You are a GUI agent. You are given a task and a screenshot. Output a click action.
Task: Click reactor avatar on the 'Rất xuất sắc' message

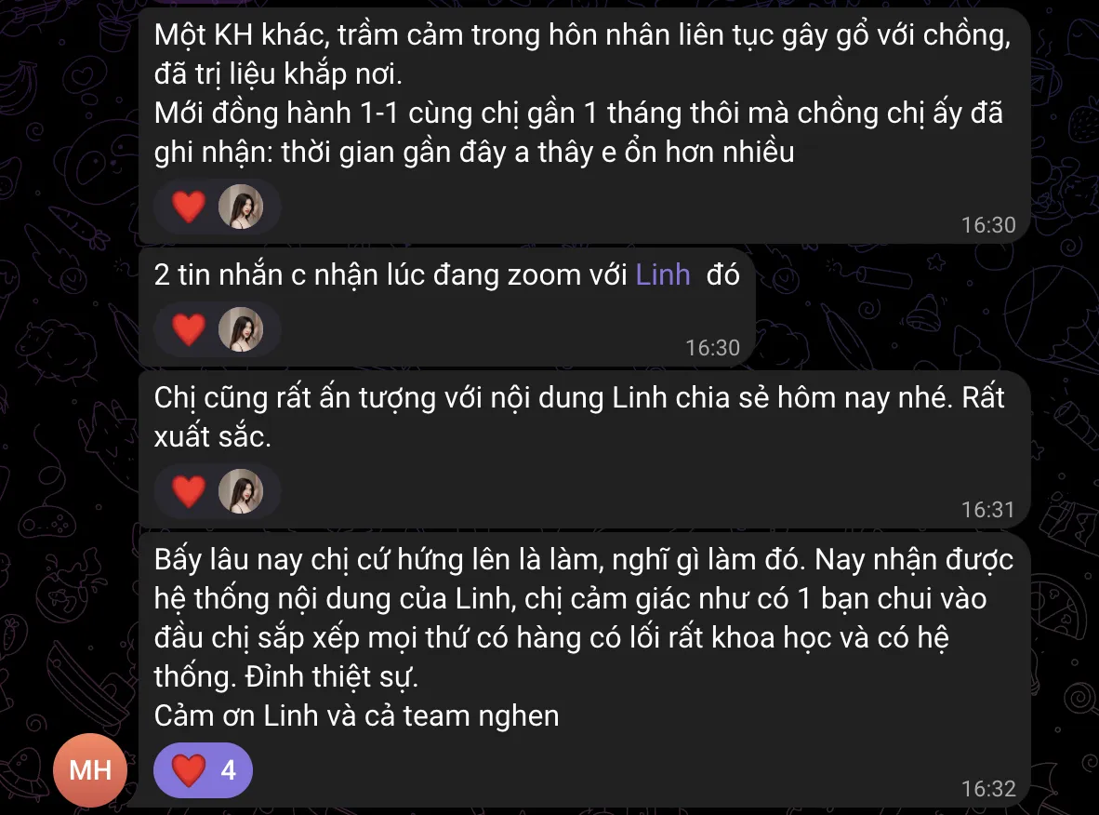(x=241, y=491)
